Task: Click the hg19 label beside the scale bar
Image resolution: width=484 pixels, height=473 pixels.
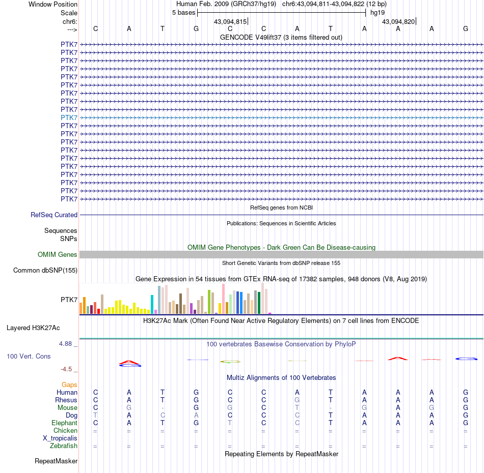Action: pos(378,13)
